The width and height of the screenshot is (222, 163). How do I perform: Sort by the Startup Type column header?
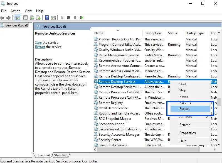point(194,33)
